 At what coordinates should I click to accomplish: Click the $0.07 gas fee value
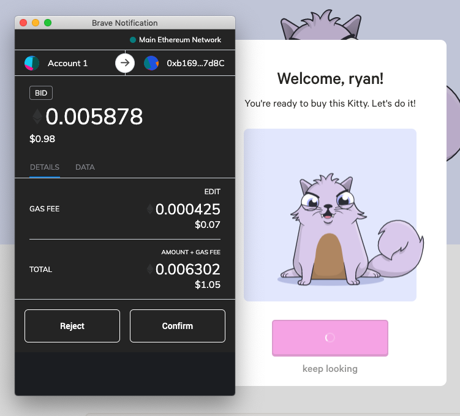coord(208,225)
